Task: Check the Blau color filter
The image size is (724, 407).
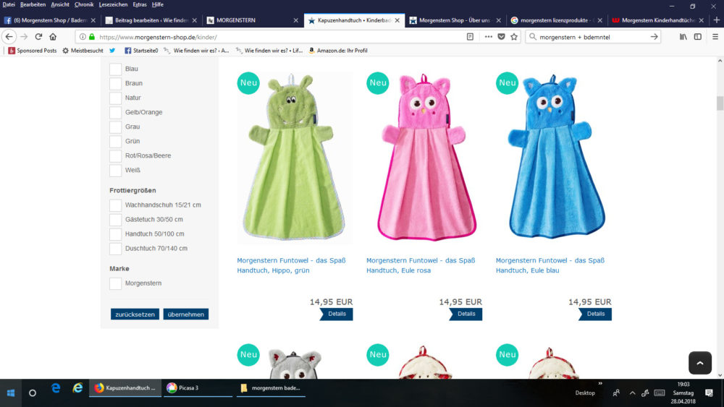Action: point(115,69)
